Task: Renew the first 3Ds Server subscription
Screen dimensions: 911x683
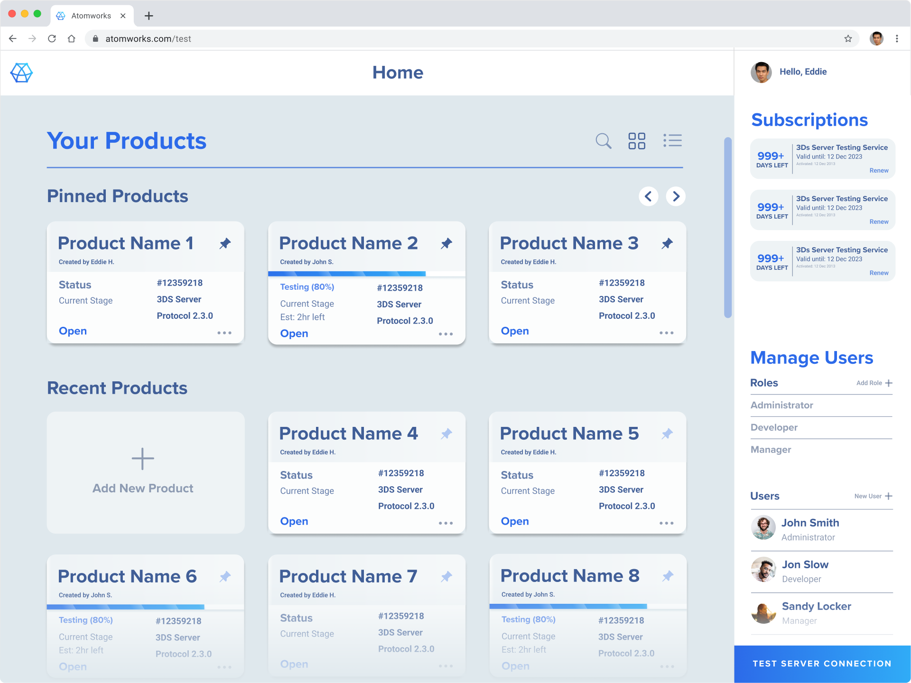Action: tap(879, 171)
